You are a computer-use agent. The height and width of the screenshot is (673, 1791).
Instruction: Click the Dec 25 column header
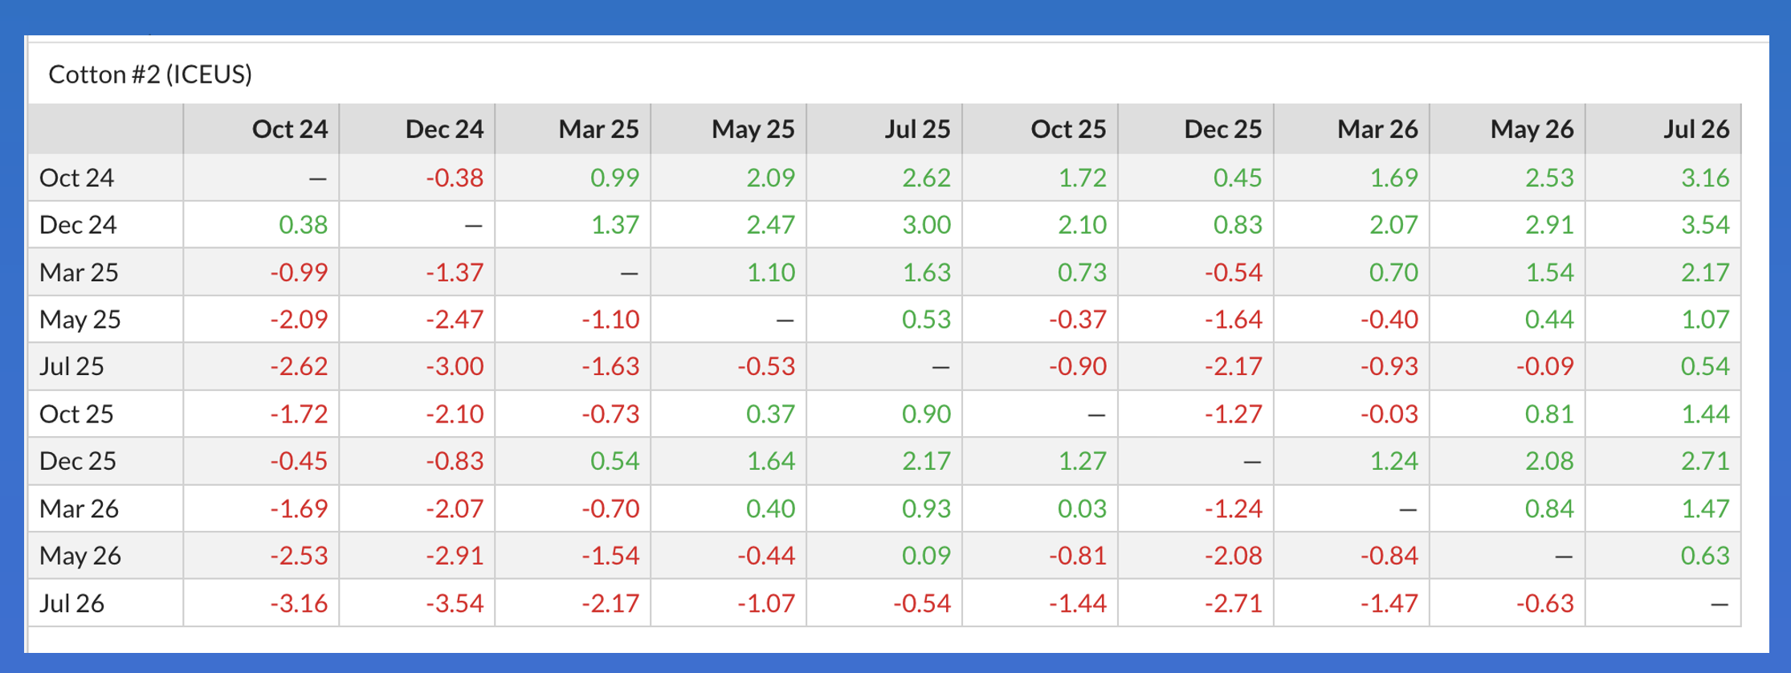1222,129
